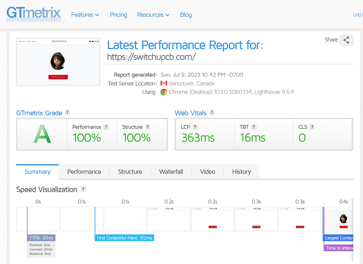View the History tab
Screen dimensions: 363x264
tap(242, 172)
